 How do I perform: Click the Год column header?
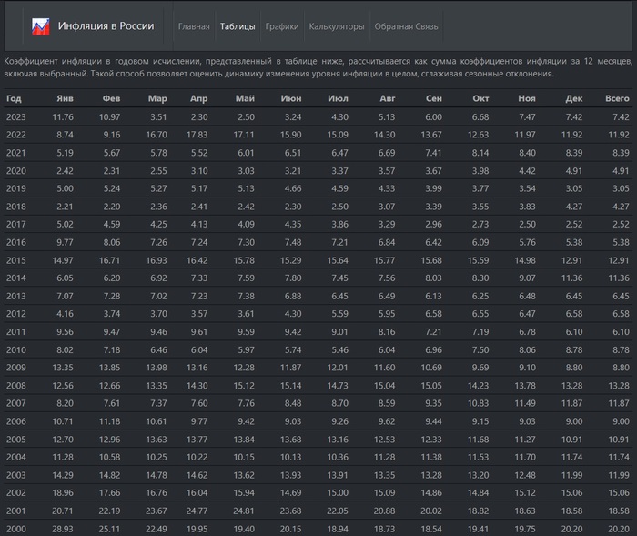point(14,98)
